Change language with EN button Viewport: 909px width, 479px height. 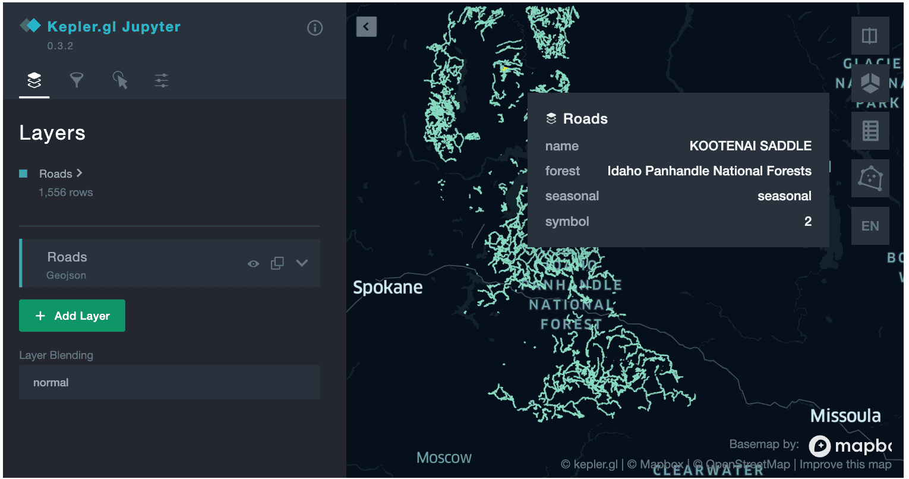(x=870, y=226)
